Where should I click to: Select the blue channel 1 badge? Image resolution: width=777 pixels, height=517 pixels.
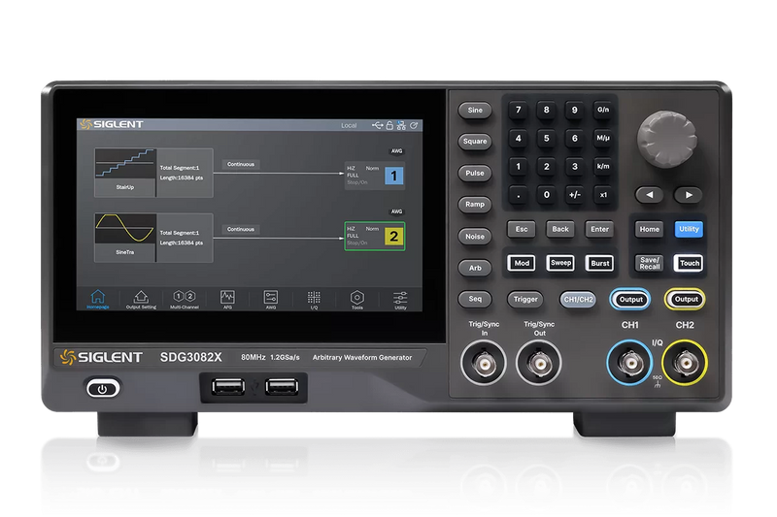[x=394, y=176]
